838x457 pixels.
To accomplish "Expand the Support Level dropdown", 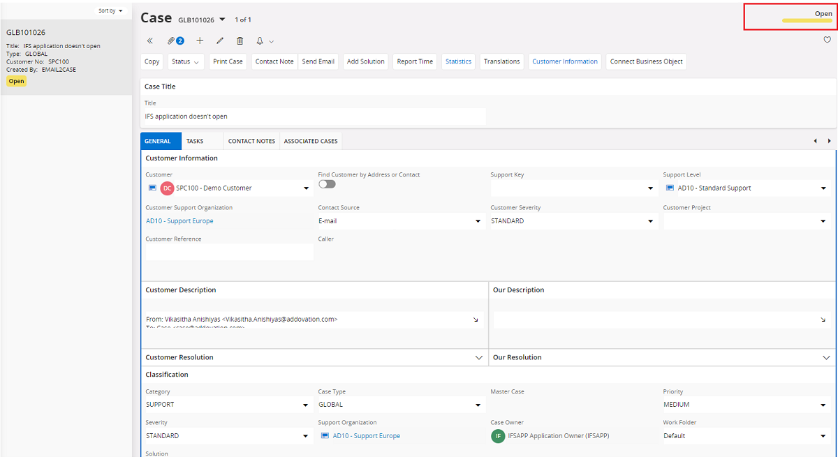I will (823, 188).
